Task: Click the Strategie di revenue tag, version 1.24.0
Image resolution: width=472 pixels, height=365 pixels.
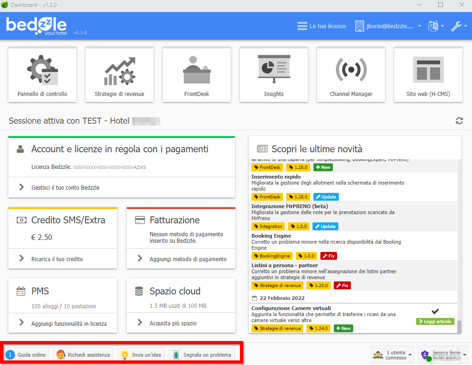Action: click(277, 329)
